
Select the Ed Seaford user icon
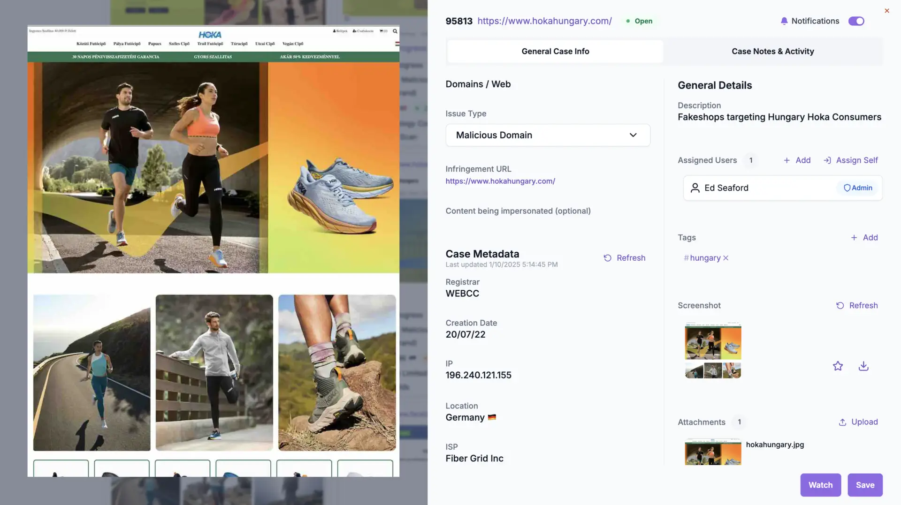click(695, 188)
